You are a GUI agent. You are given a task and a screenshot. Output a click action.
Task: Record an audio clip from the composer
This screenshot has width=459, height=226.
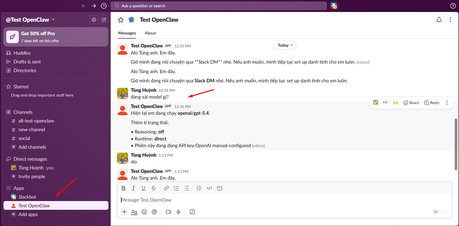click(178, 212)
